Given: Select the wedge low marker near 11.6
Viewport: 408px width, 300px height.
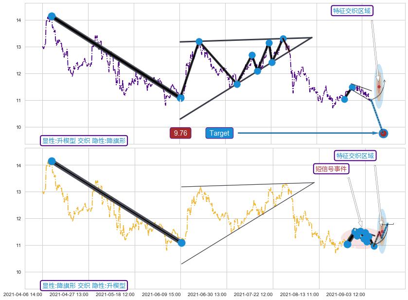Looking at the screenshot, I should click(237, 84).
